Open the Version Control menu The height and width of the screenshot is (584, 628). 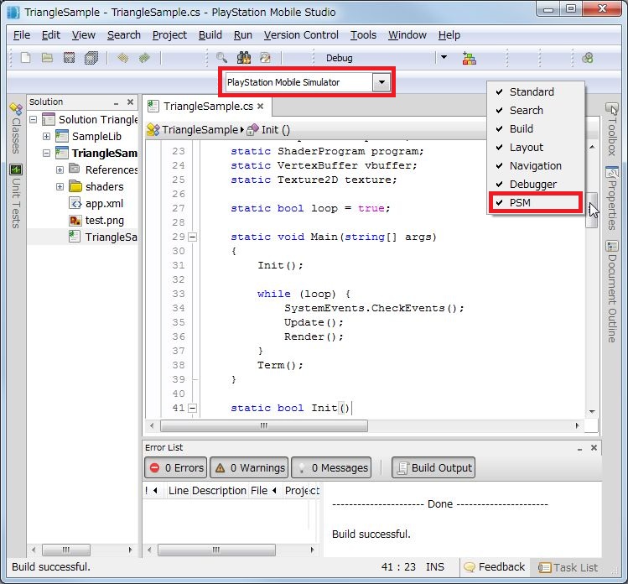click(x=301, y=35)
